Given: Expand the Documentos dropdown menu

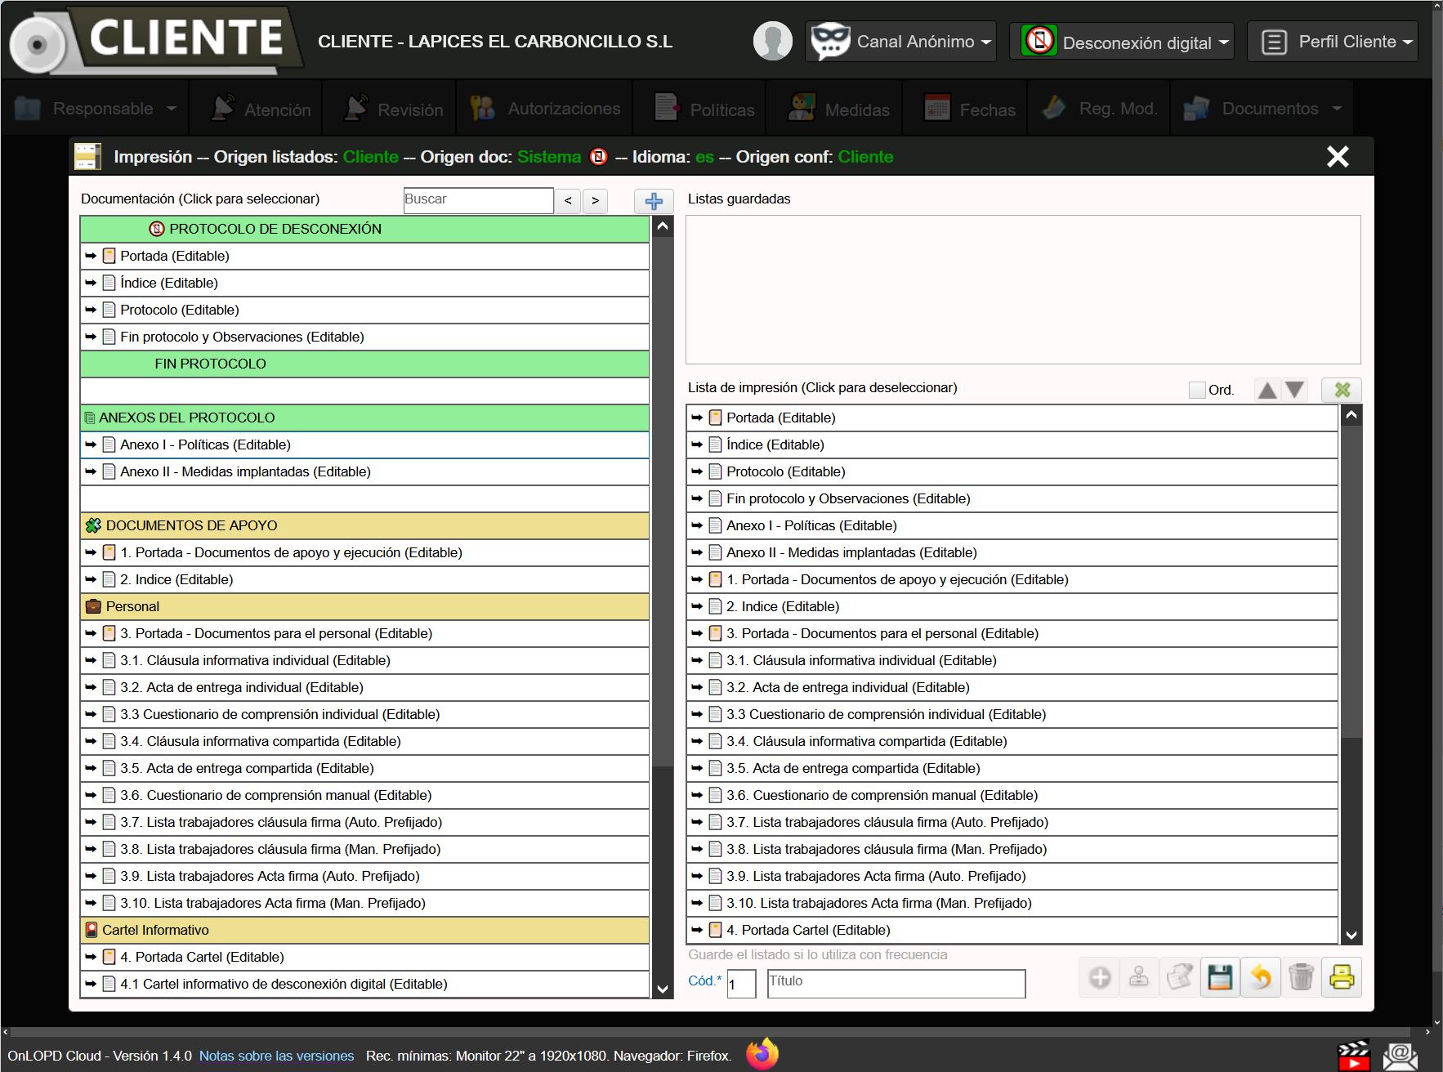Looking at the screenshot, I should [x=1263, y=109].
